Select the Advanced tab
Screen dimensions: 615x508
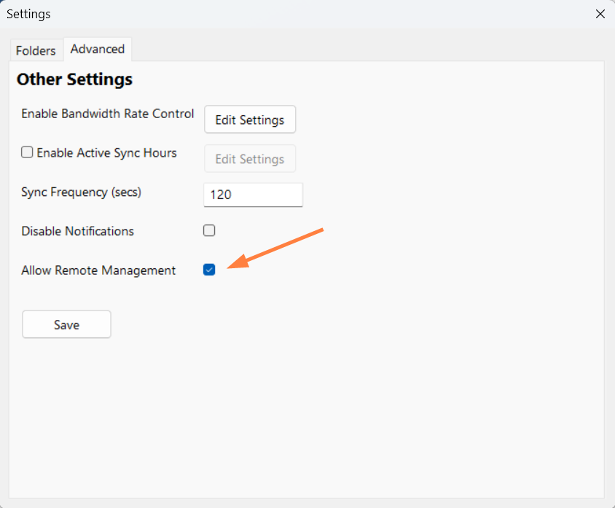tap(98, 49)
